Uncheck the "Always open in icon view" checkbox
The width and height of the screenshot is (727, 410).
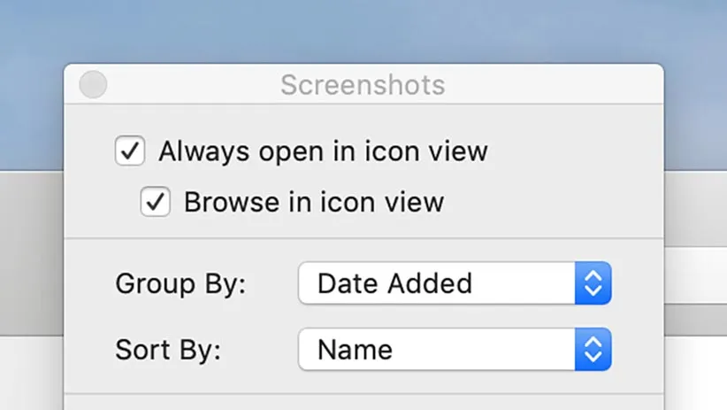coord(130,151)
